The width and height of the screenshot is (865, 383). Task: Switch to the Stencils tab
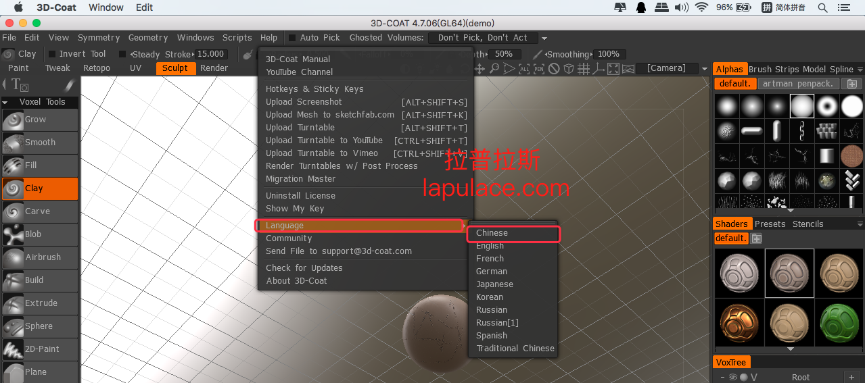(x=808, y=224)
